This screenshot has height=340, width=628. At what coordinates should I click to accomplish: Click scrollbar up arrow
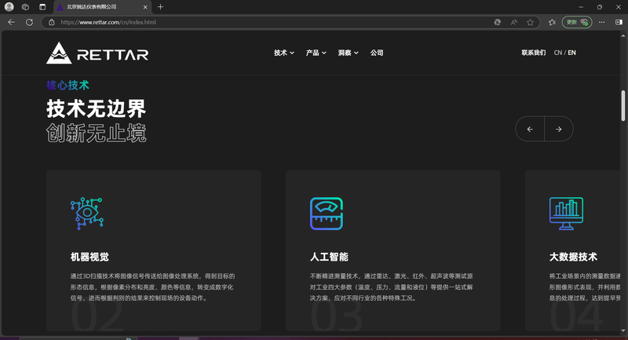click(623, 35)
